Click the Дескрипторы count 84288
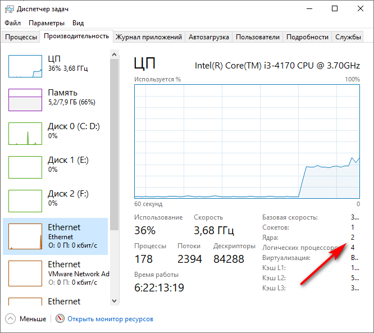The height and width of the screenshot is (333, 374). pyautogui.click(x=229, y=259)
